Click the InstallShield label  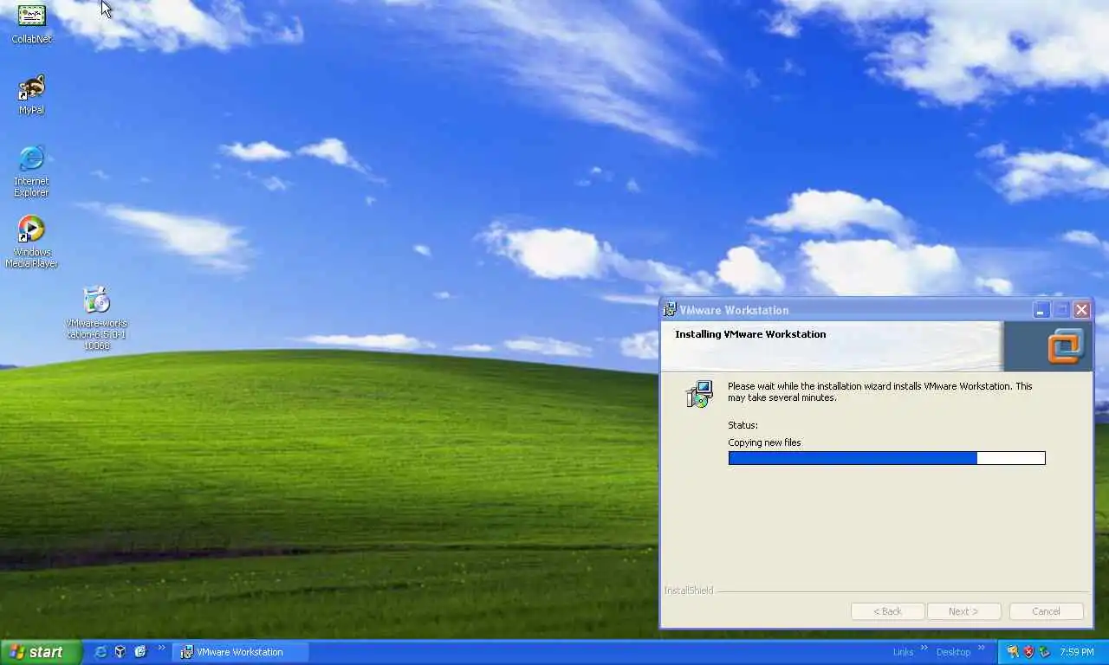[x=689, y=591]
